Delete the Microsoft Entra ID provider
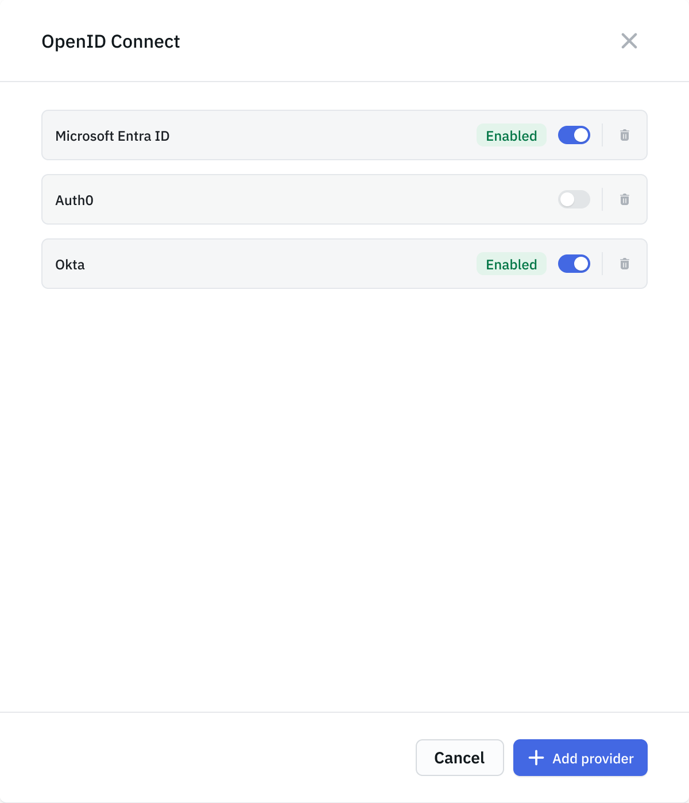 [625, 135]
